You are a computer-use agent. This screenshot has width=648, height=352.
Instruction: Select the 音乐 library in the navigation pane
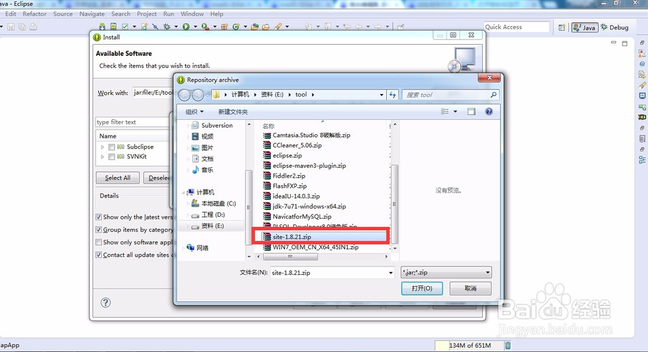click(203, 170)
